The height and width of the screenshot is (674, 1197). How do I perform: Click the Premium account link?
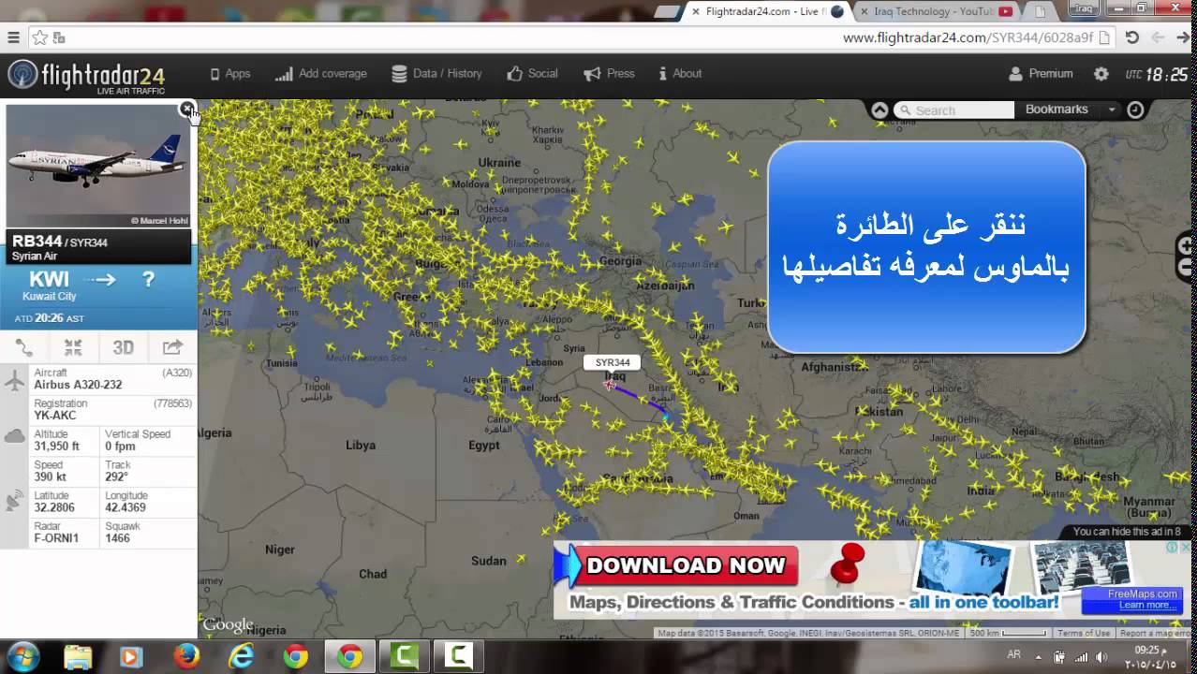(1041, 74)
